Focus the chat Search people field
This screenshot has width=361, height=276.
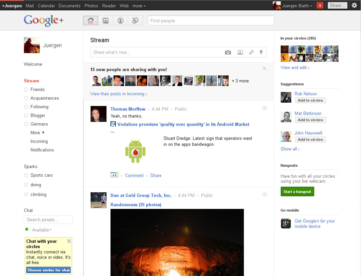pyautogui.click(x=48, y=220)
